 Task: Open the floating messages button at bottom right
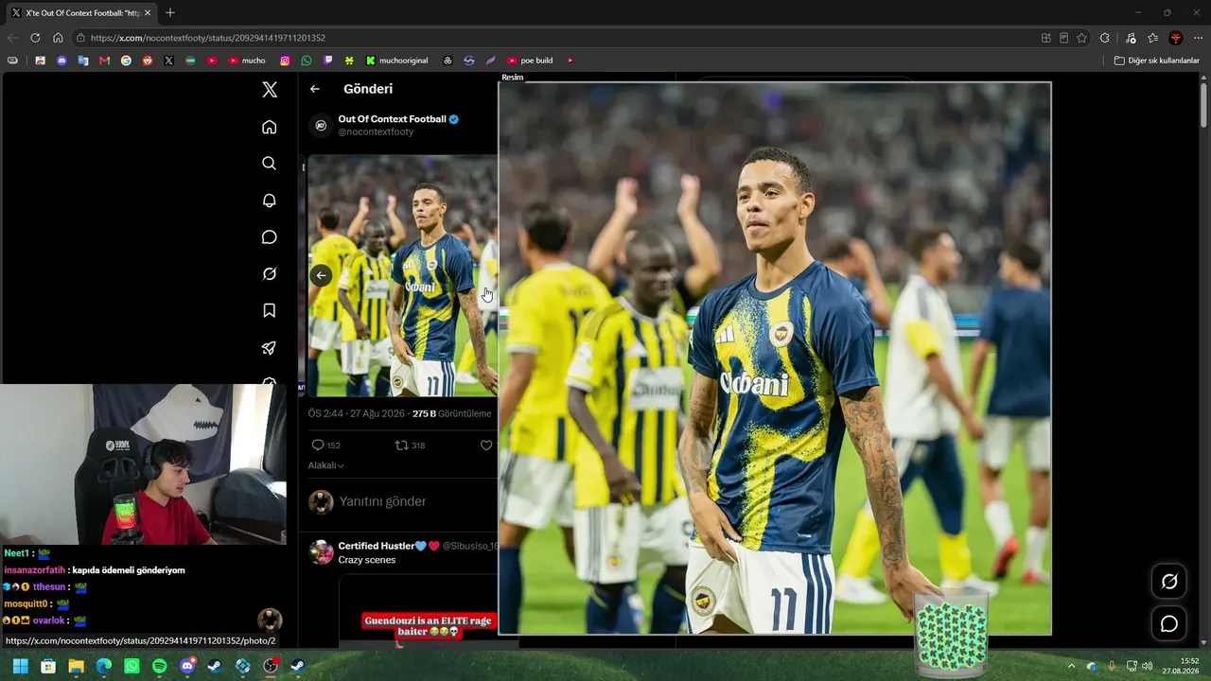(x=1169, y=624)
